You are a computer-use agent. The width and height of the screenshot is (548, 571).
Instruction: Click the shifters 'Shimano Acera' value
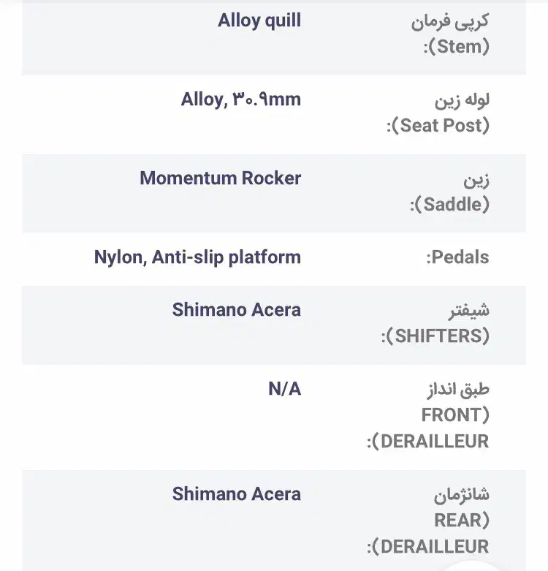(236, 310)
